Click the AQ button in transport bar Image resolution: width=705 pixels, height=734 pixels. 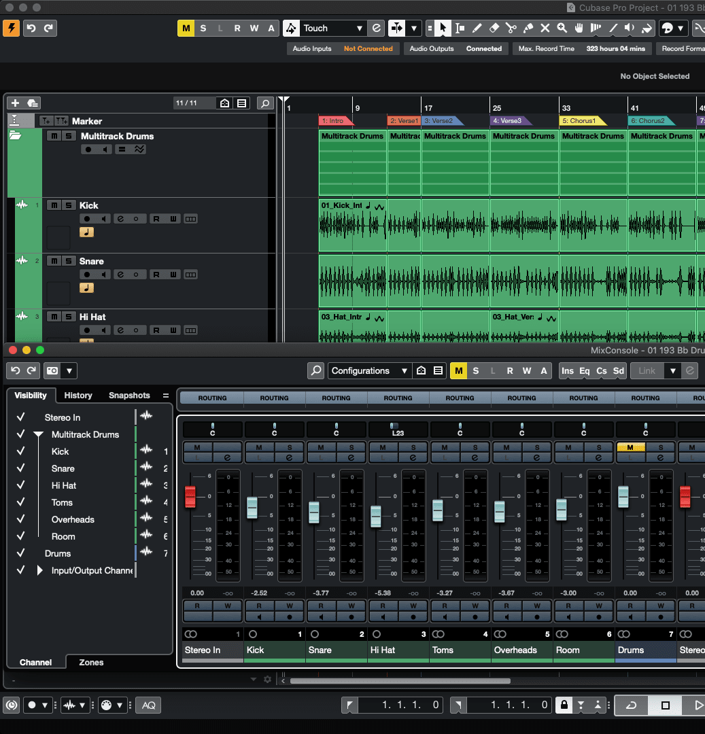(x=148, y=705)
